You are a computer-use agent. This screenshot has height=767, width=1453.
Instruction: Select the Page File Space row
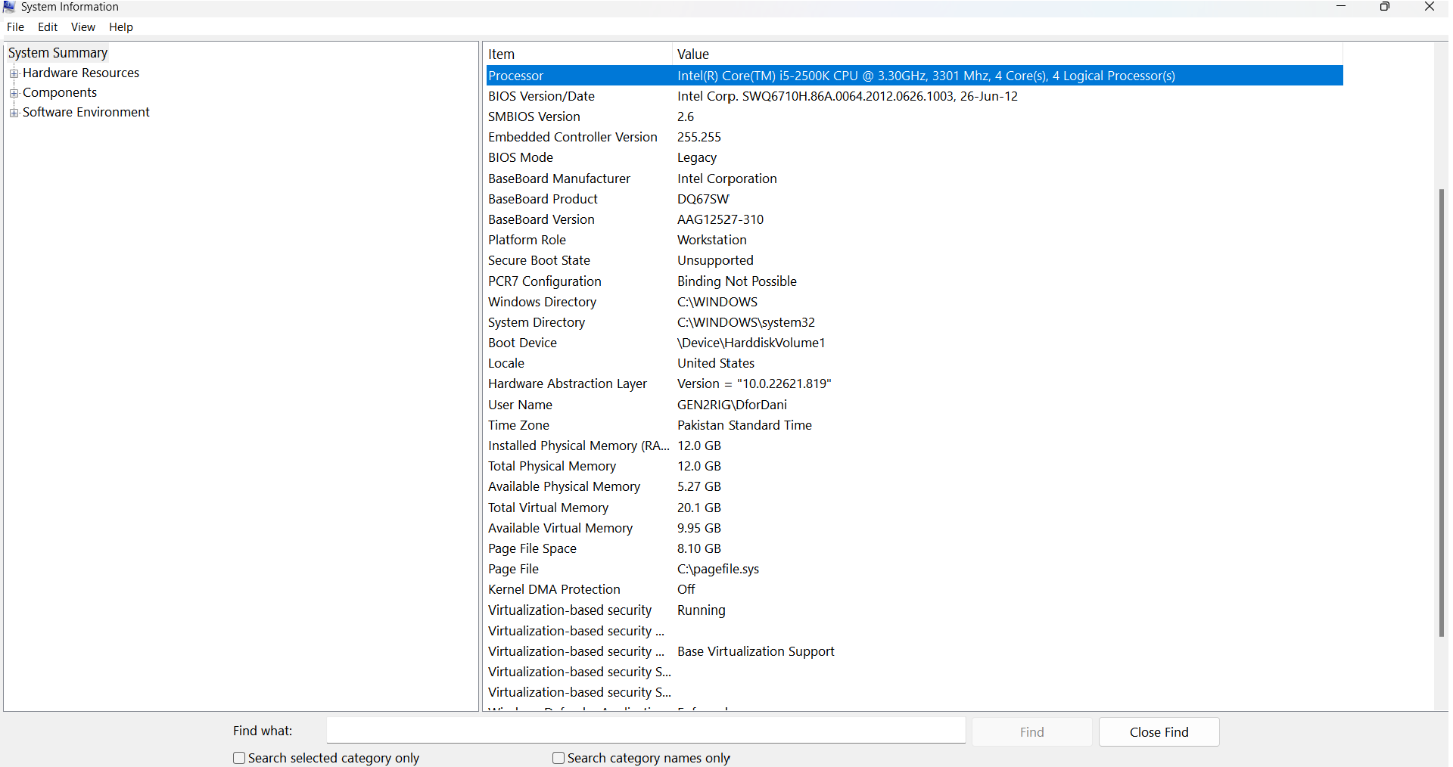(x=914, y=548)
